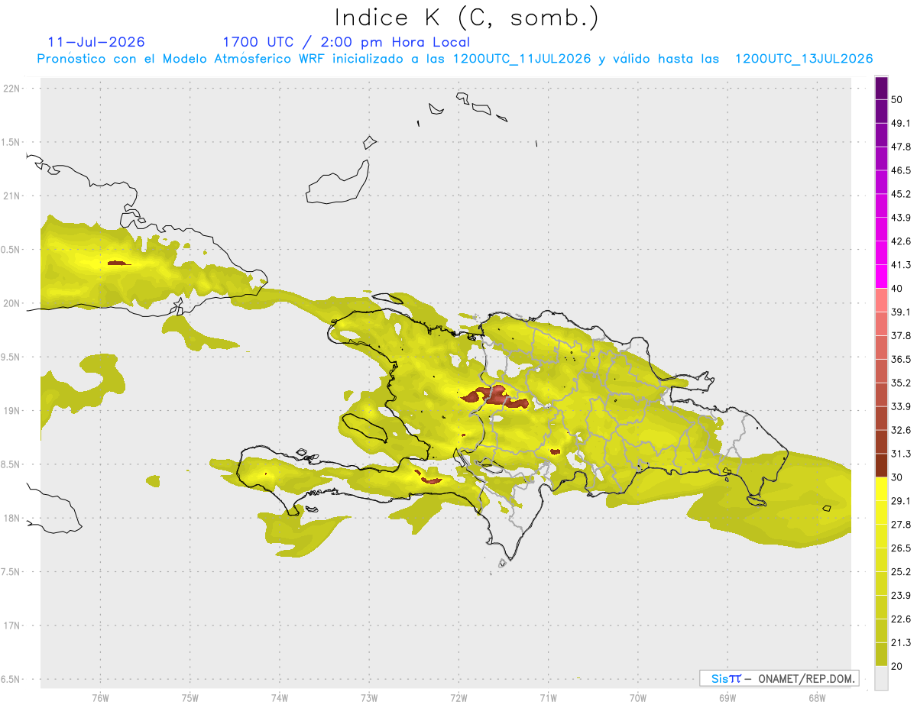This screenshot has height=708, width=917.
Task: Click the "37.8" colorbar value
Action: click(901, 335)
